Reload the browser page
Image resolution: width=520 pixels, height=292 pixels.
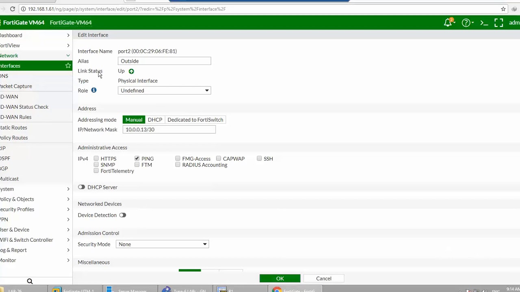coord(13,9)
